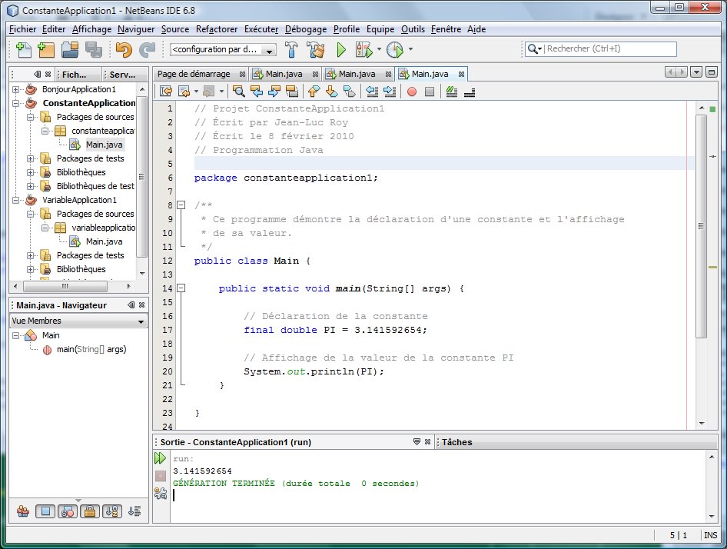Click the New Project toolbar icon
Viewport: 727px width, 549px height.
(46, 49)
